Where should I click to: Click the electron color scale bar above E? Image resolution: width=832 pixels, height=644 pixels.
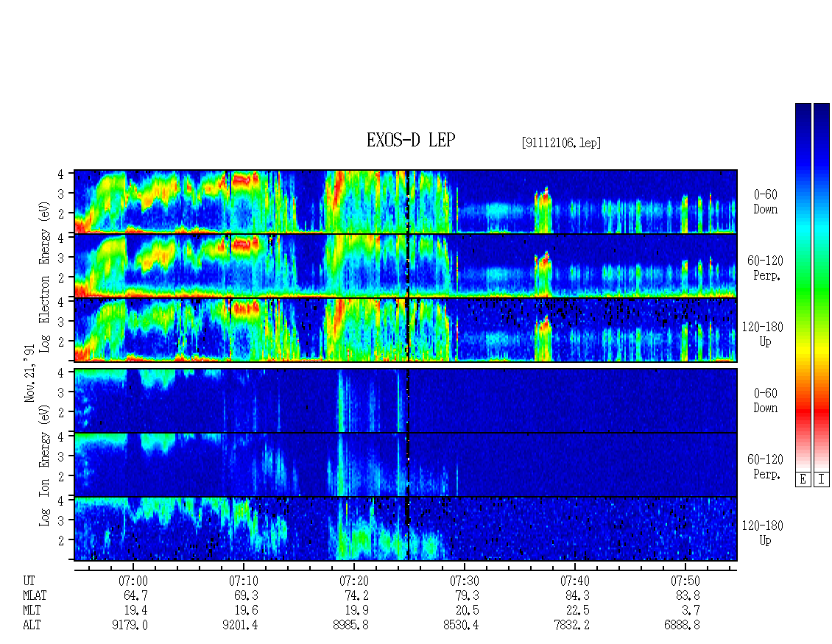[x=803, y=287]
